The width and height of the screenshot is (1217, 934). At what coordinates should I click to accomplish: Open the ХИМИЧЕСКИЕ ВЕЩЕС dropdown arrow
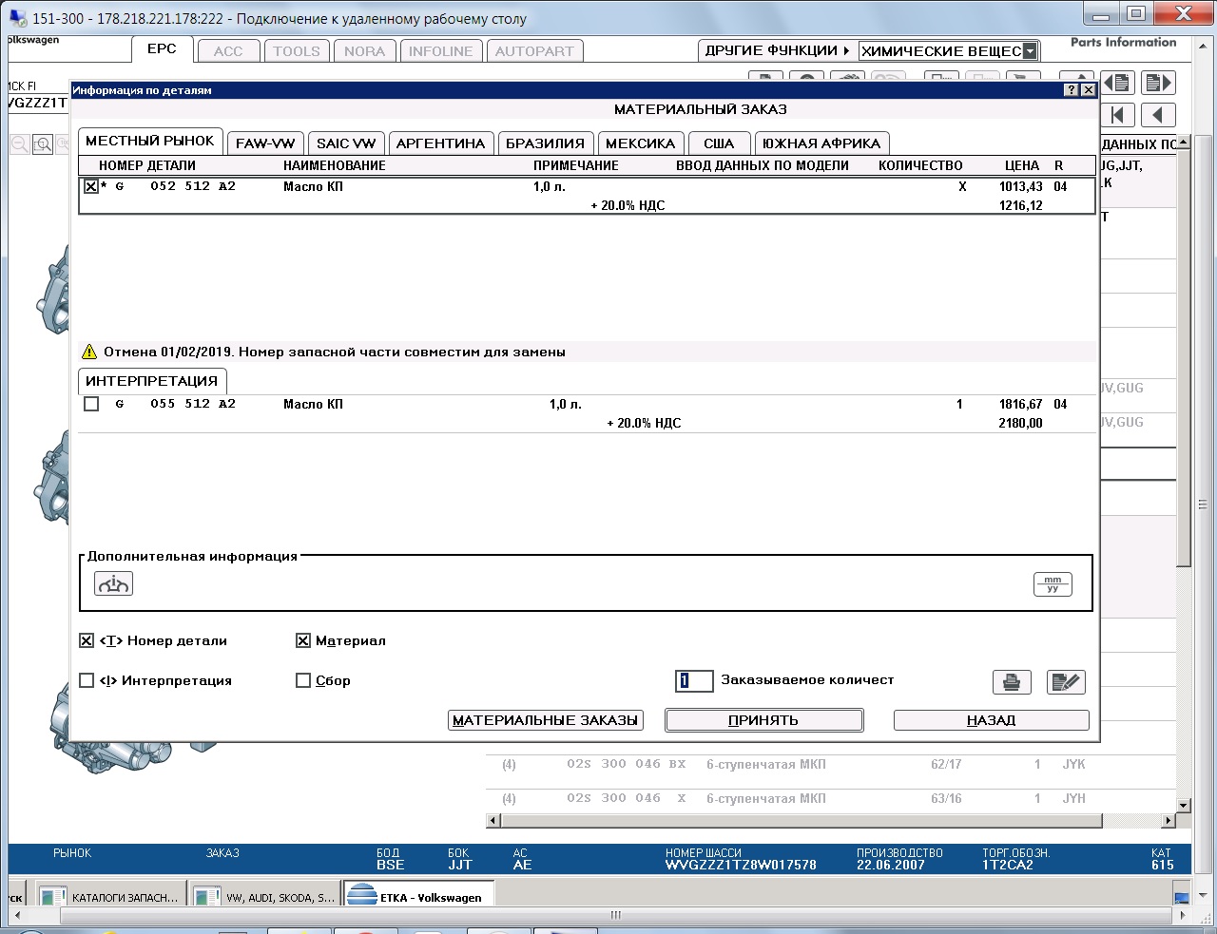tap(1030, 51)
